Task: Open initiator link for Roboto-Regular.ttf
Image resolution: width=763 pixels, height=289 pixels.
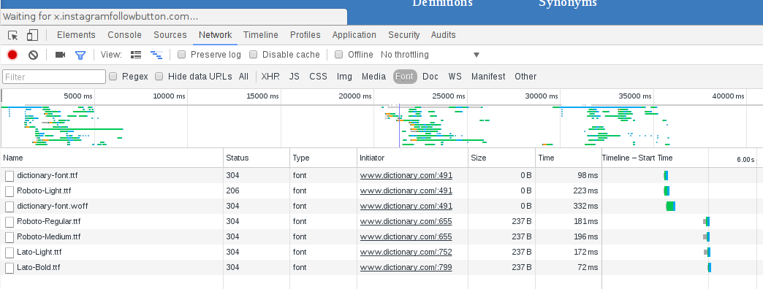Action: pyautogui.click(x=406, y=221)
